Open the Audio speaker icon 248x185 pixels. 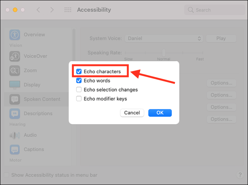point(15,135)
